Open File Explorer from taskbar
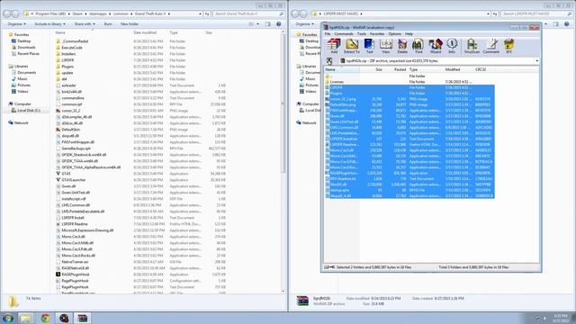 26,318
